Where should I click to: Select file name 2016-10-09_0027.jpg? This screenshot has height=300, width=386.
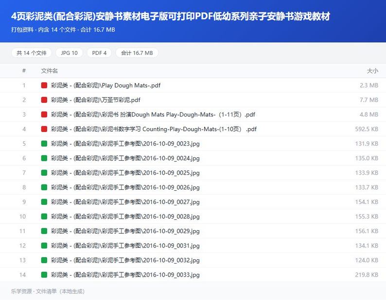coord(125,202)
